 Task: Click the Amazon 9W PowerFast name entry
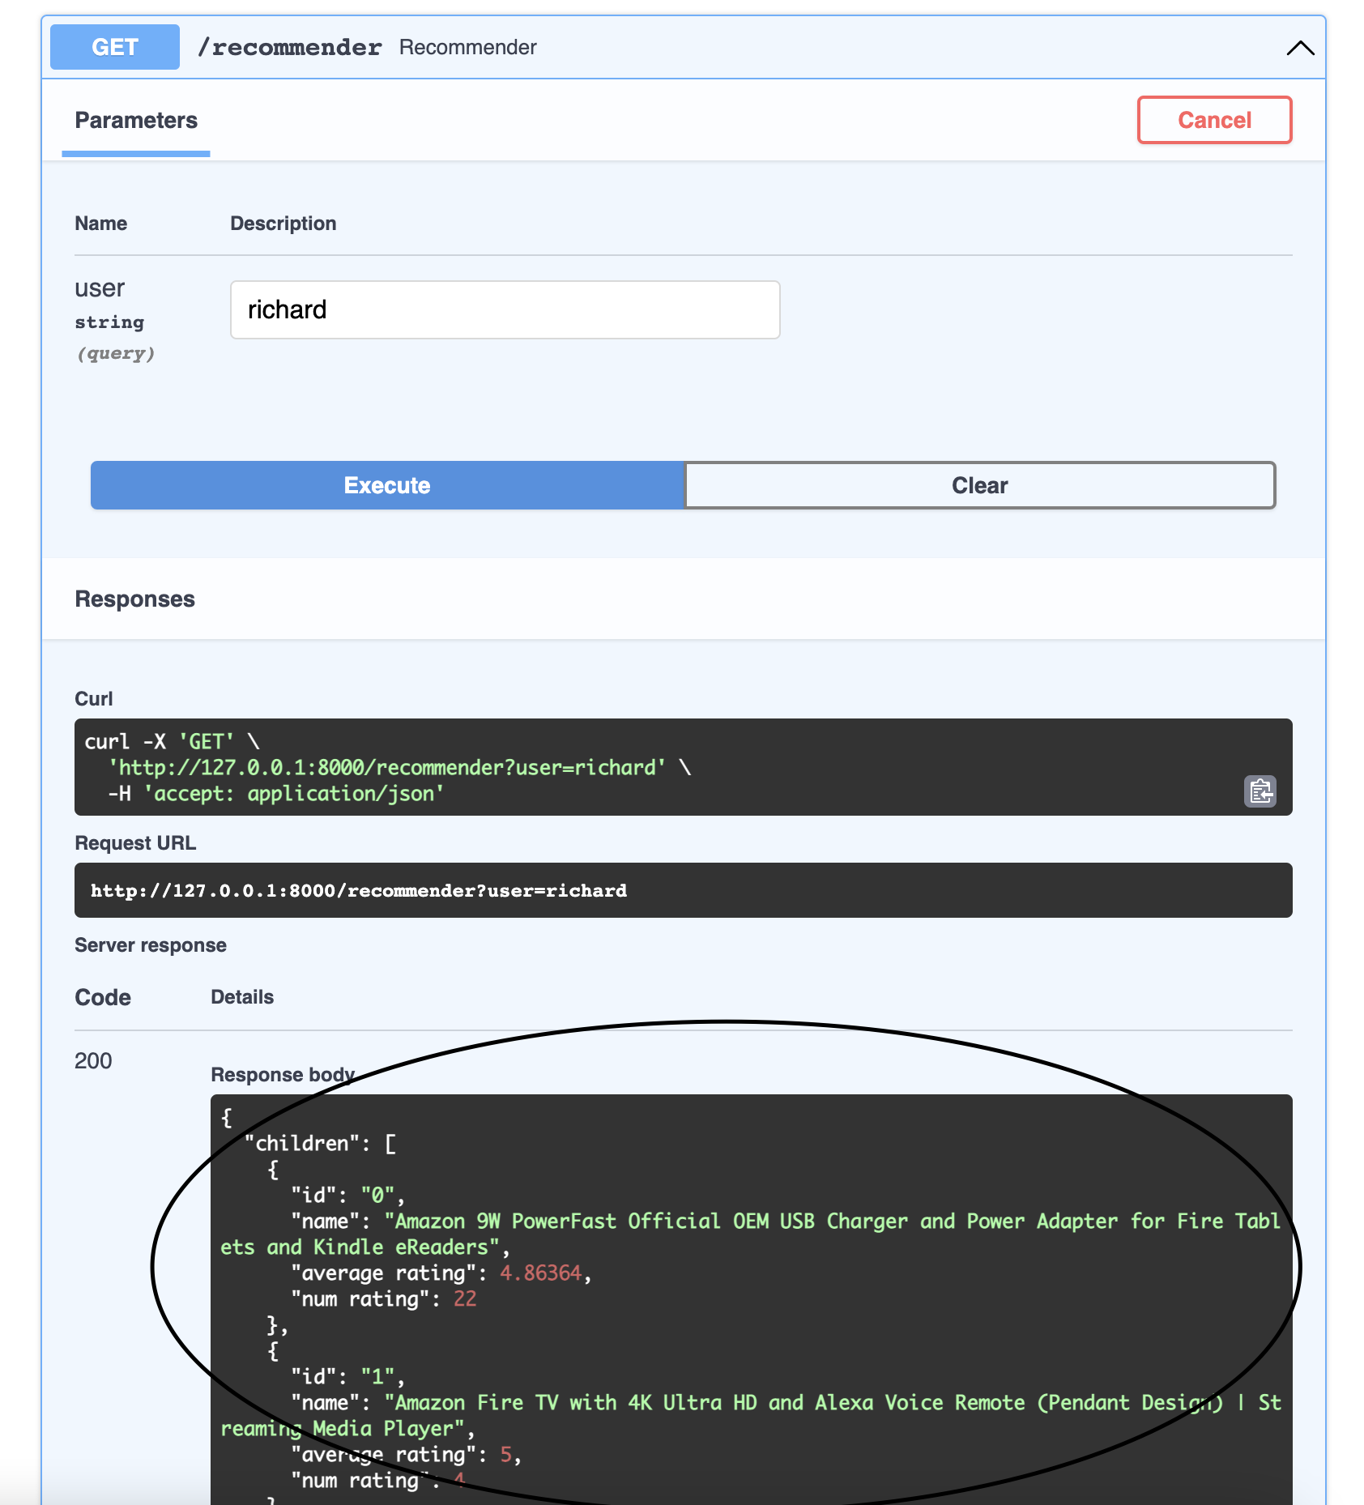(751, 1234)
